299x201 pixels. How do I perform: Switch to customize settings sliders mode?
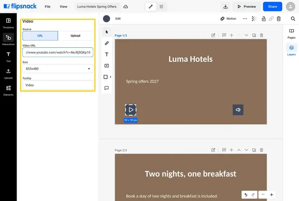161,7
